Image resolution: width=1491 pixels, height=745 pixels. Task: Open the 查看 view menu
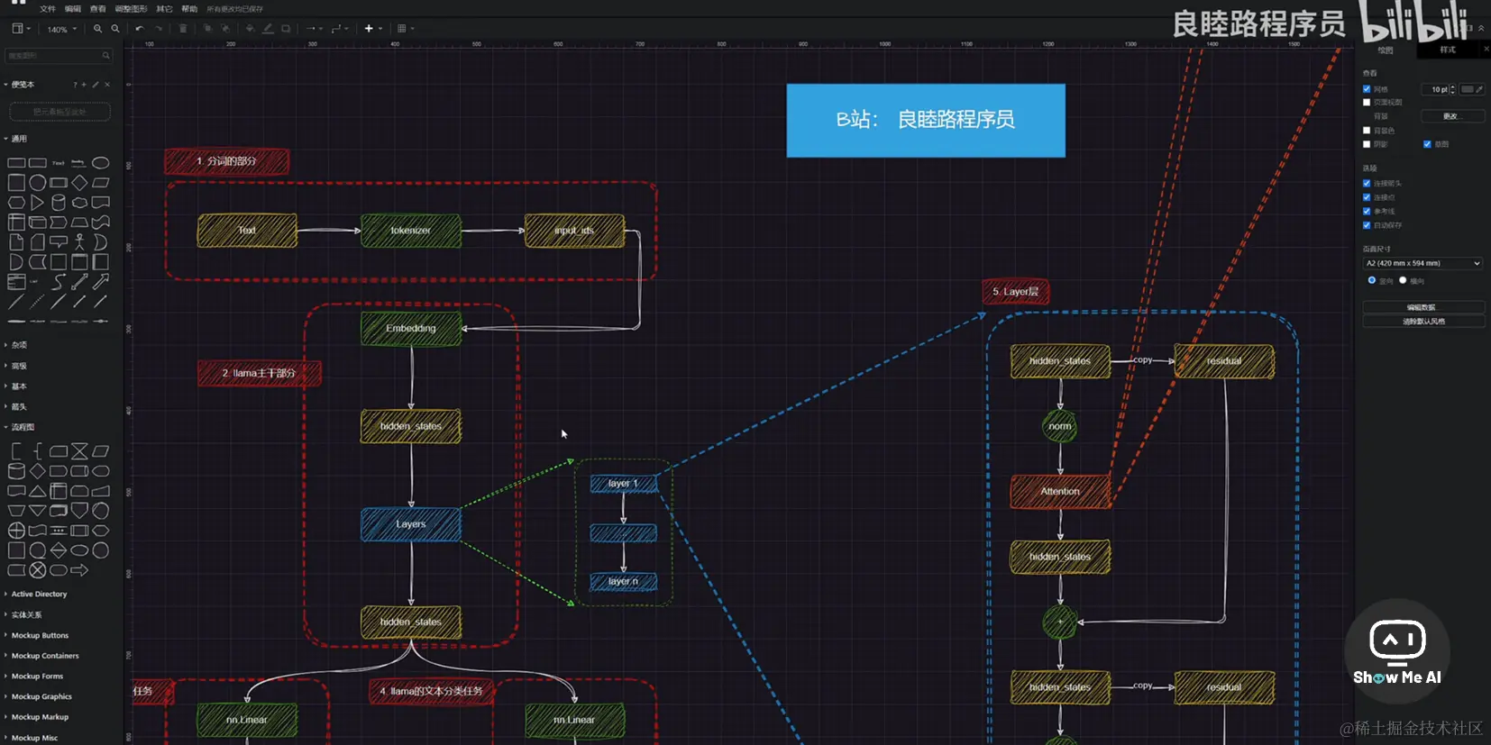tap(98, 9)
